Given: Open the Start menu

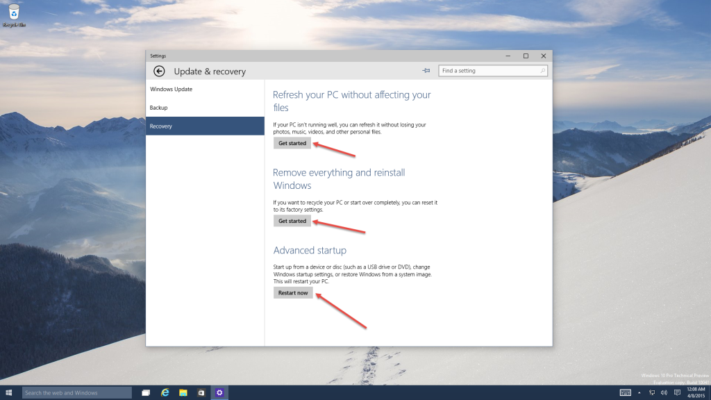Looking at the screenshot, I should click(8, 393).
